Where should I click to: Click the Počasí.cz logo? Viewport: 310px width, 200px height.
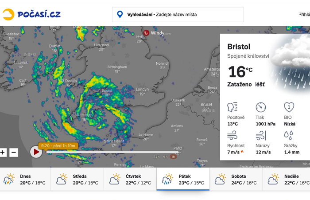tap(31, 14)
